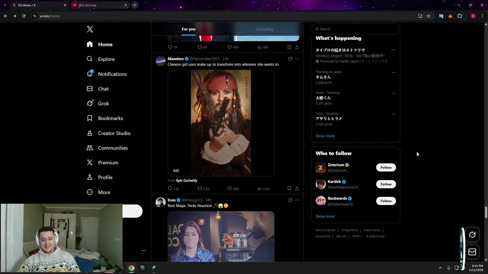The height and width of the screenshot is (274, 488).
Task: View analytics showing 46K views
Action: point(263,47)
